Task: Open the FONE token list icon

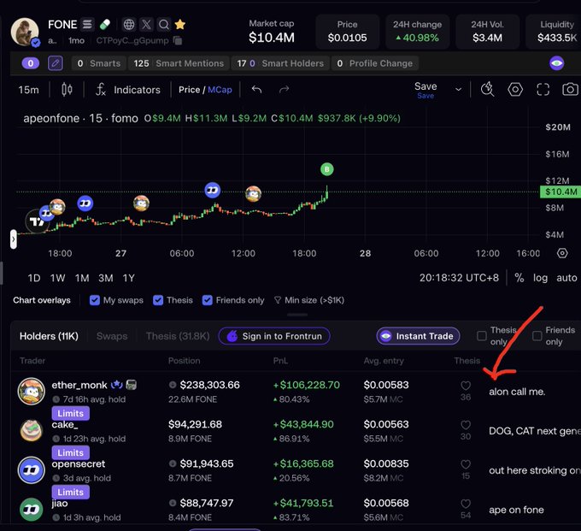Action: pyautogui.click(x=87, y=25)
